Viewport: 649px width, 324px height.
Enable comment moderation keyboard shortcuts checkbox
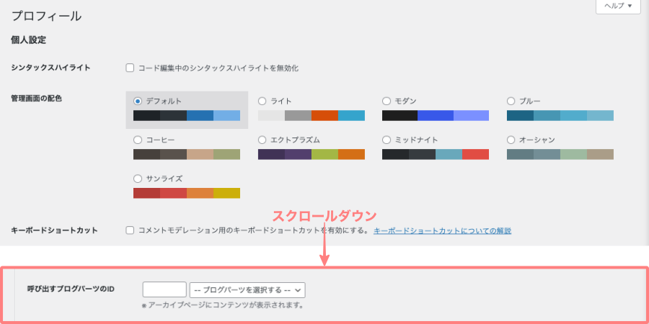click(131, 230)
